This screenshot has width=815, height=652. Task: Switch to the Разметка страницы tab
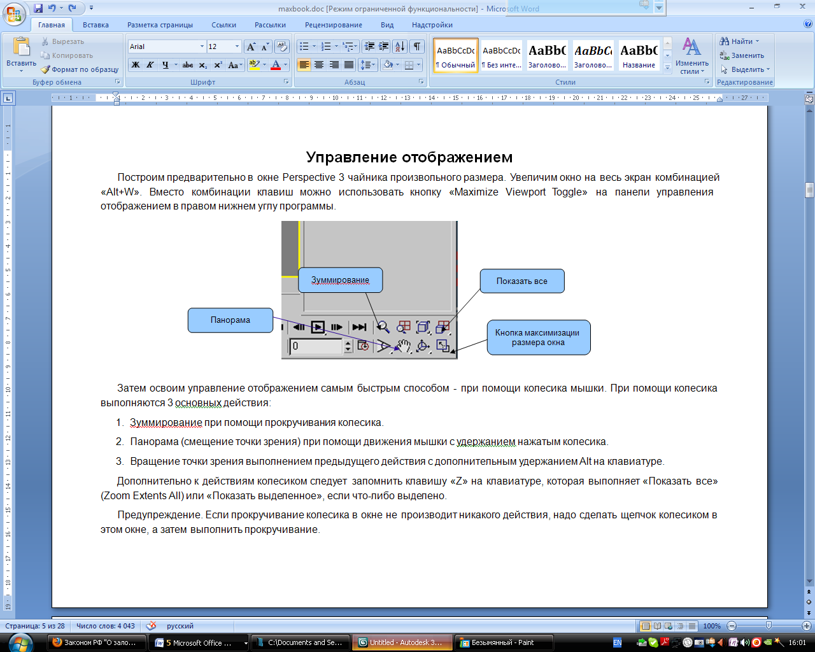pos(160,25)
